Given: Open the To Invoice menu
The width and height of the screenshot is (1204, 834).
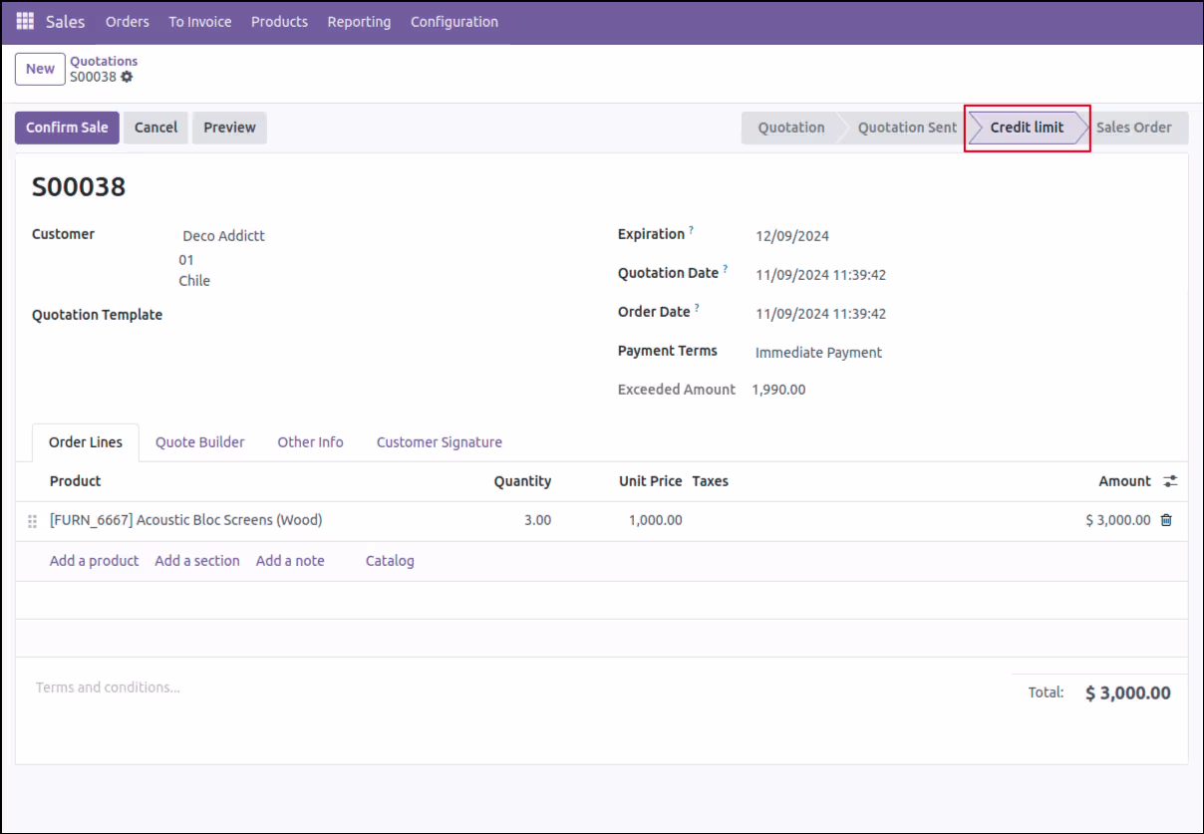Looking at the screenshot, I should pyautogui.click(x=200, y=21).
